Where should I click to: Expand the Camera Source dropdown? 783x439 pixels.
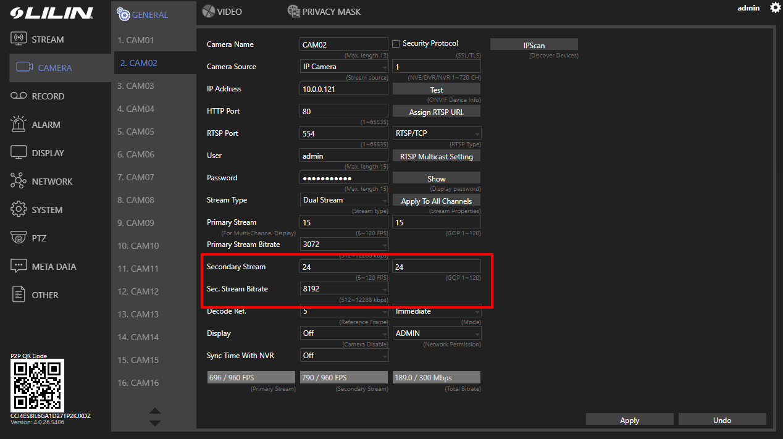tap(344, 67)
